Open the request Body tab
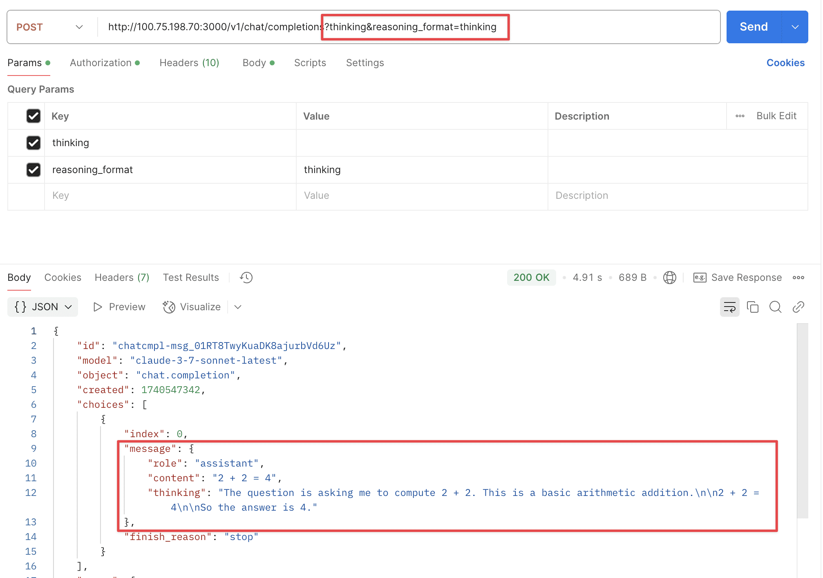 click(x=258, y=63)
